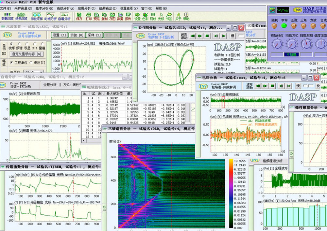The width and height of the screenshot is (327, 231).
Task: Select the 量值 display radio button
Action: click(42, 44)
